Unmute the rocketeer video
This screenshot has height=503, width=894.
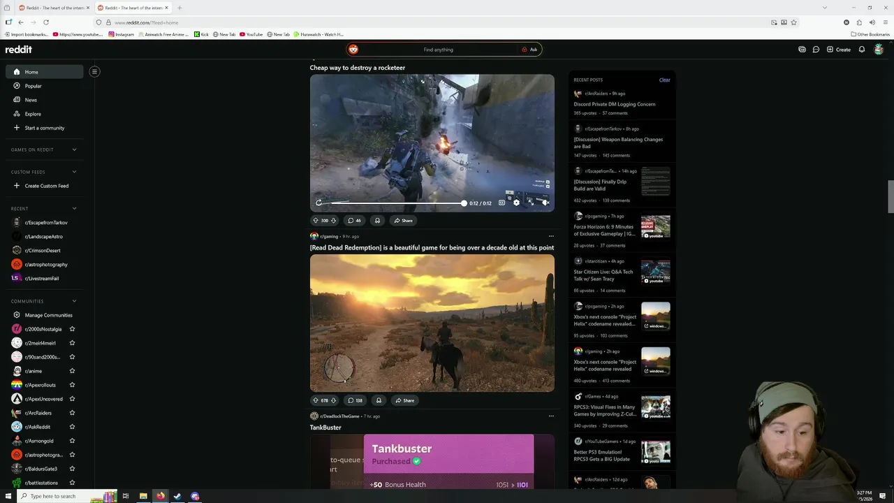tap(545, 203)
